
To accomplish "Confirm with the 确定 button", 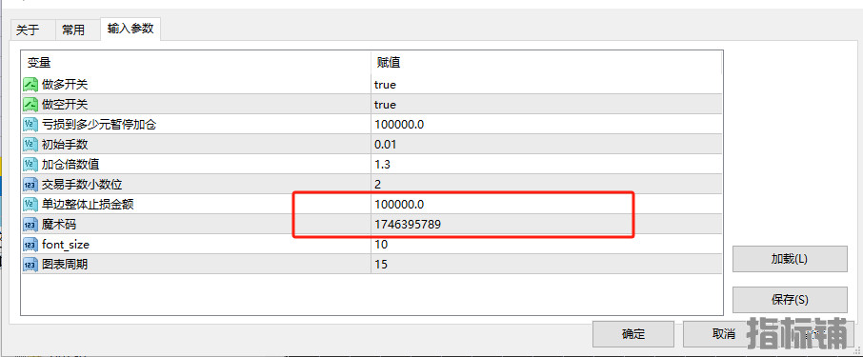I will [632, 334].
